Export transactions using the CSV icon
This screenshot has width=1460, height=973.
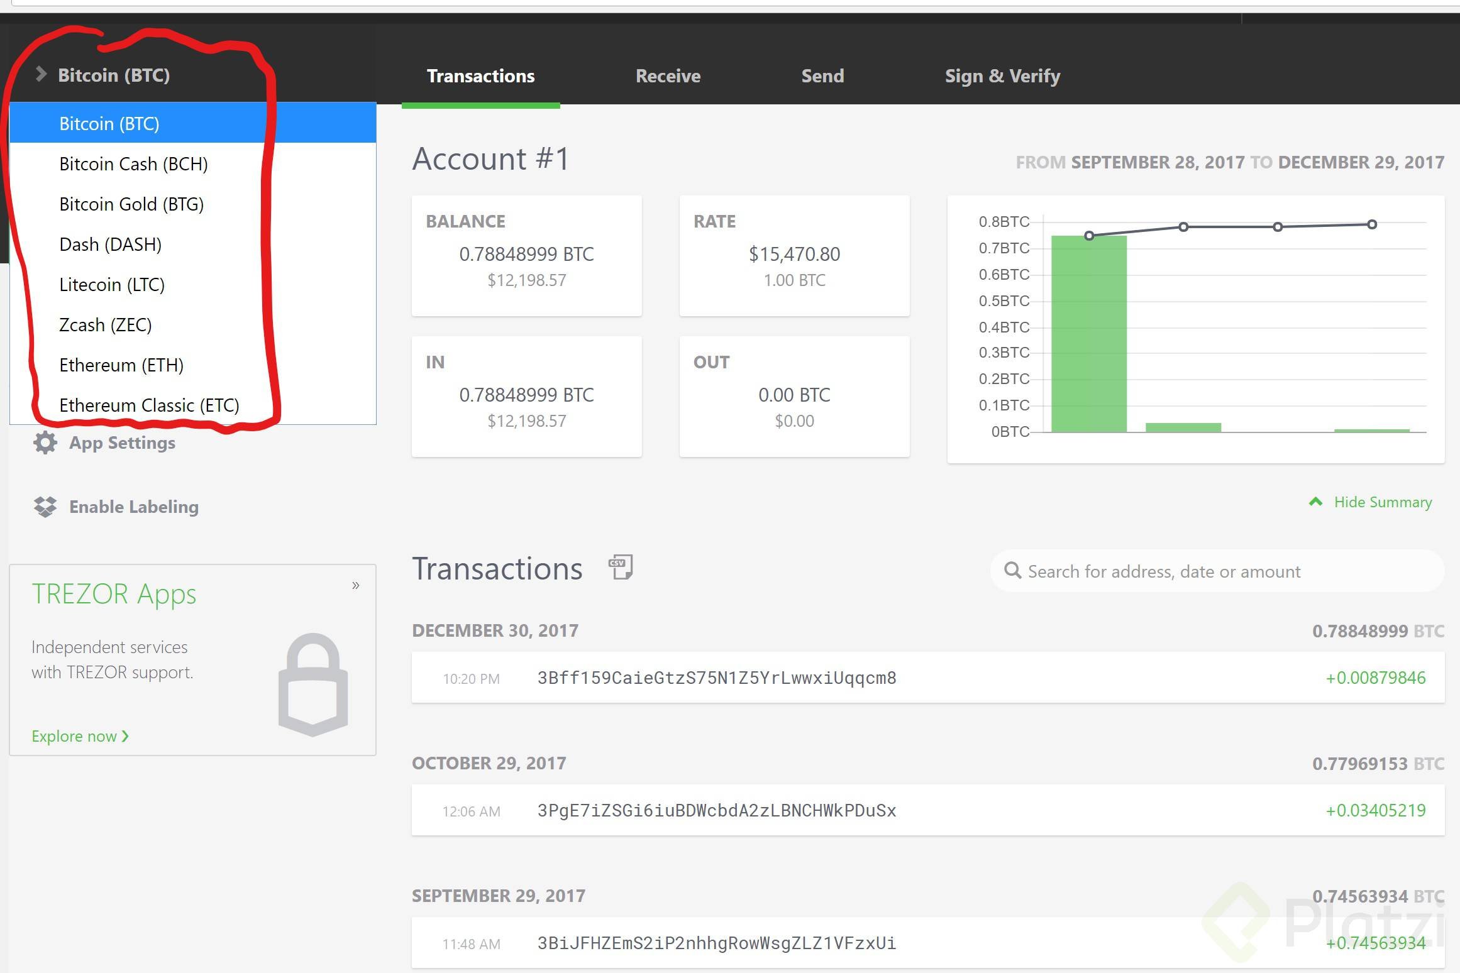(621, 567)
